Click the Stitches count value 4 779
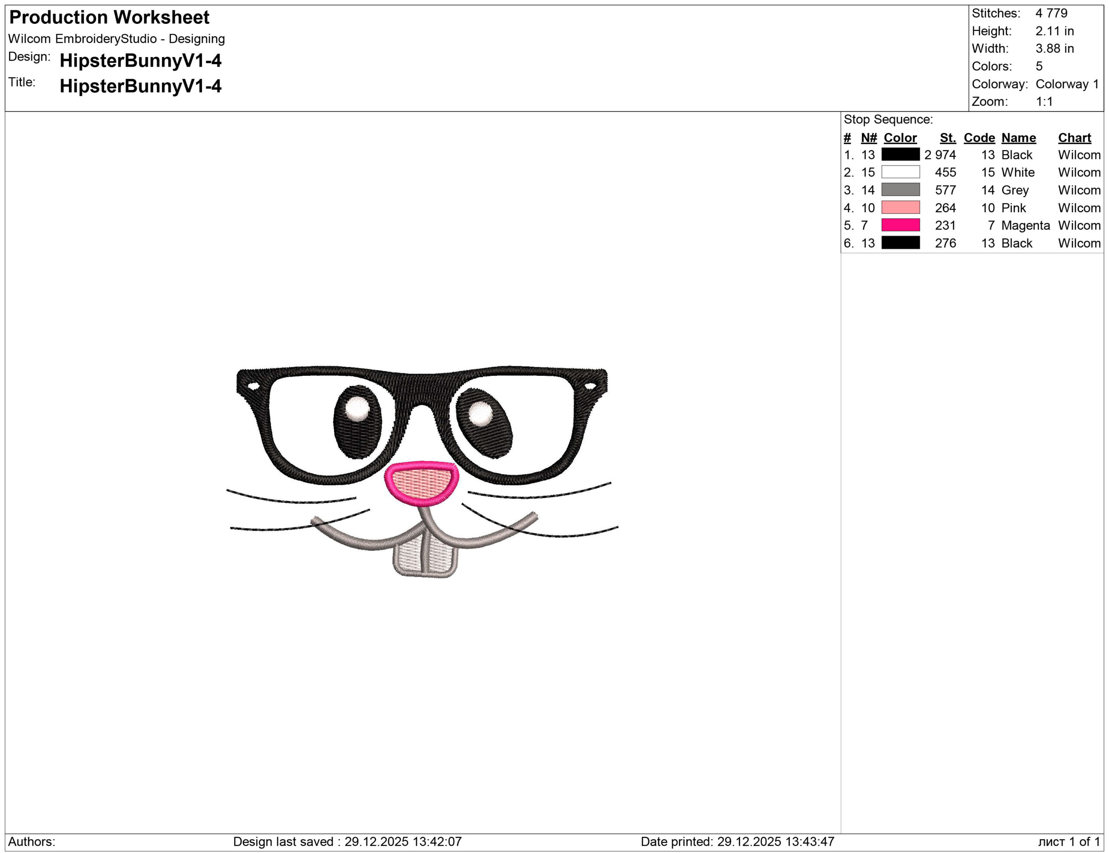Screen dimensions: 1109x853 point(1051,13)
